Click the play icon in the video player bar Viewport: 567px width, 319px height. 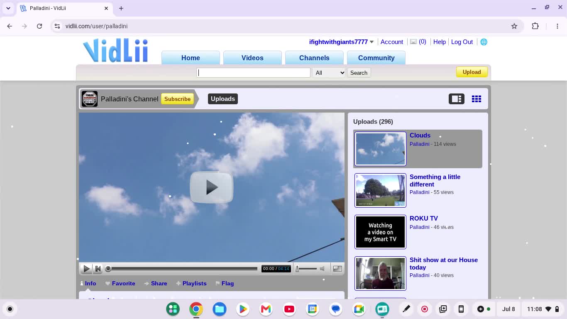86,269
